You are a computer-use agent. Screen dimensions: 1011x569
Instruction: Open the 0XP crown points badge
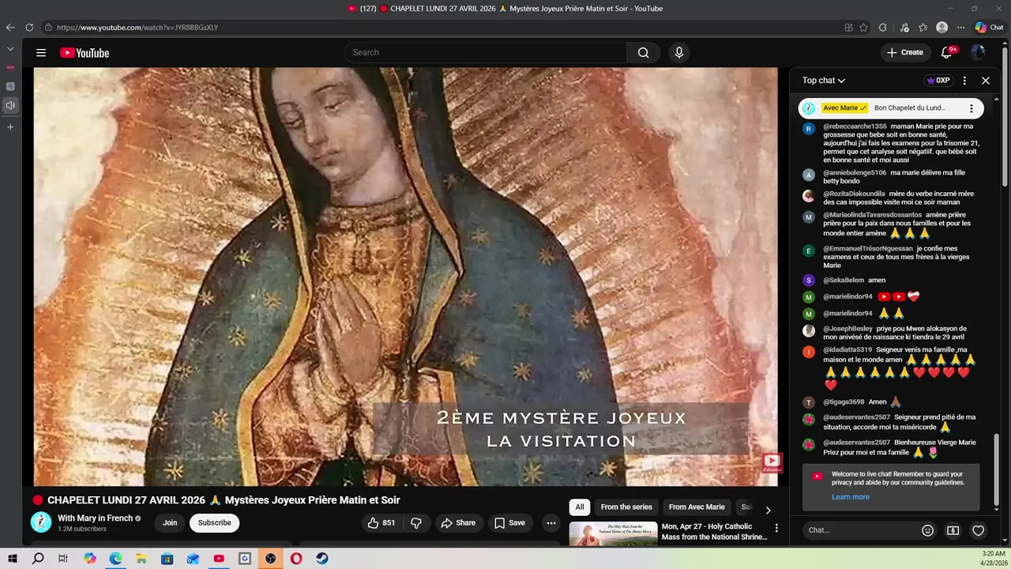coord(938,81)
